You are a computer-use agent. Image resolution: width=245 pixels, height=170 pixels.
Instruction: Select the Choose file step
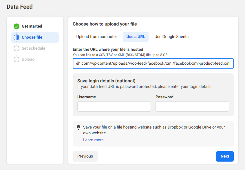[32, 37]
